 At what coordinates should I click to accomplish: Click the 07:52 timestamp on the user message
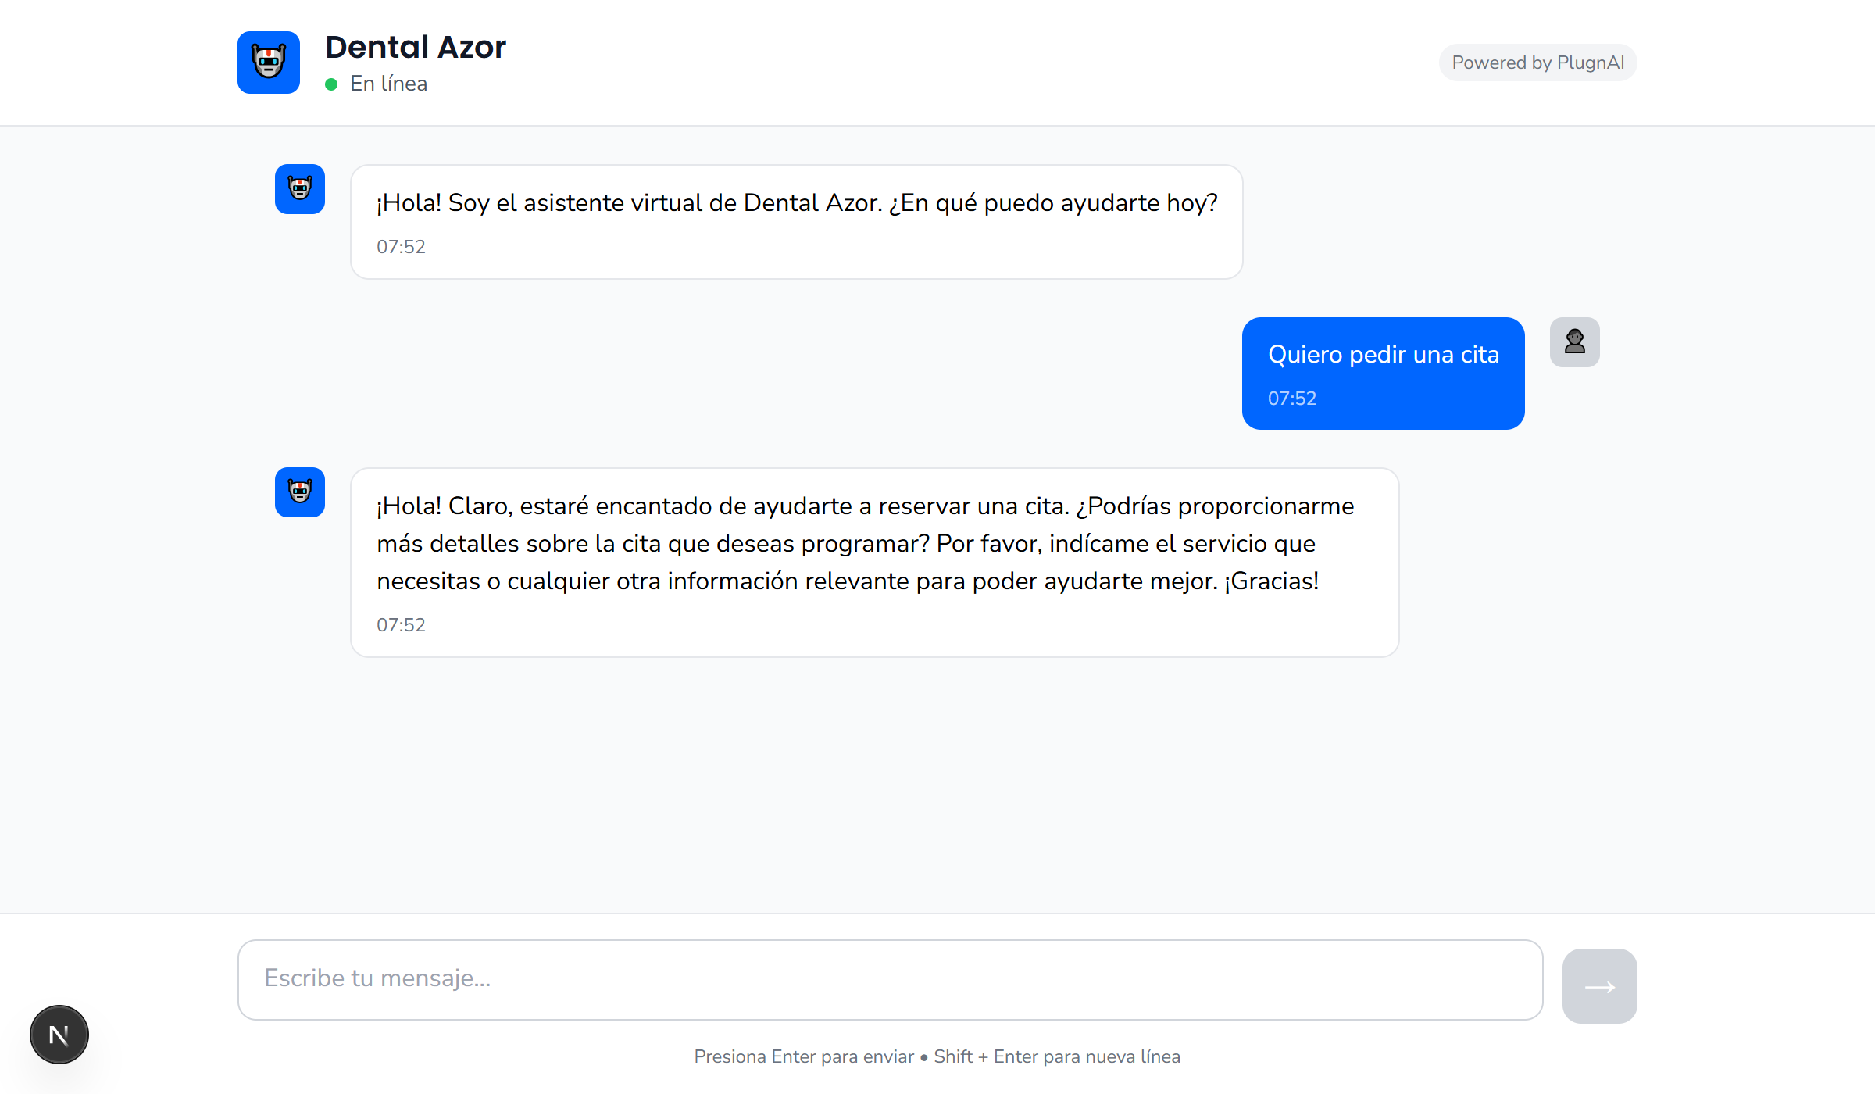(1292, 398)
